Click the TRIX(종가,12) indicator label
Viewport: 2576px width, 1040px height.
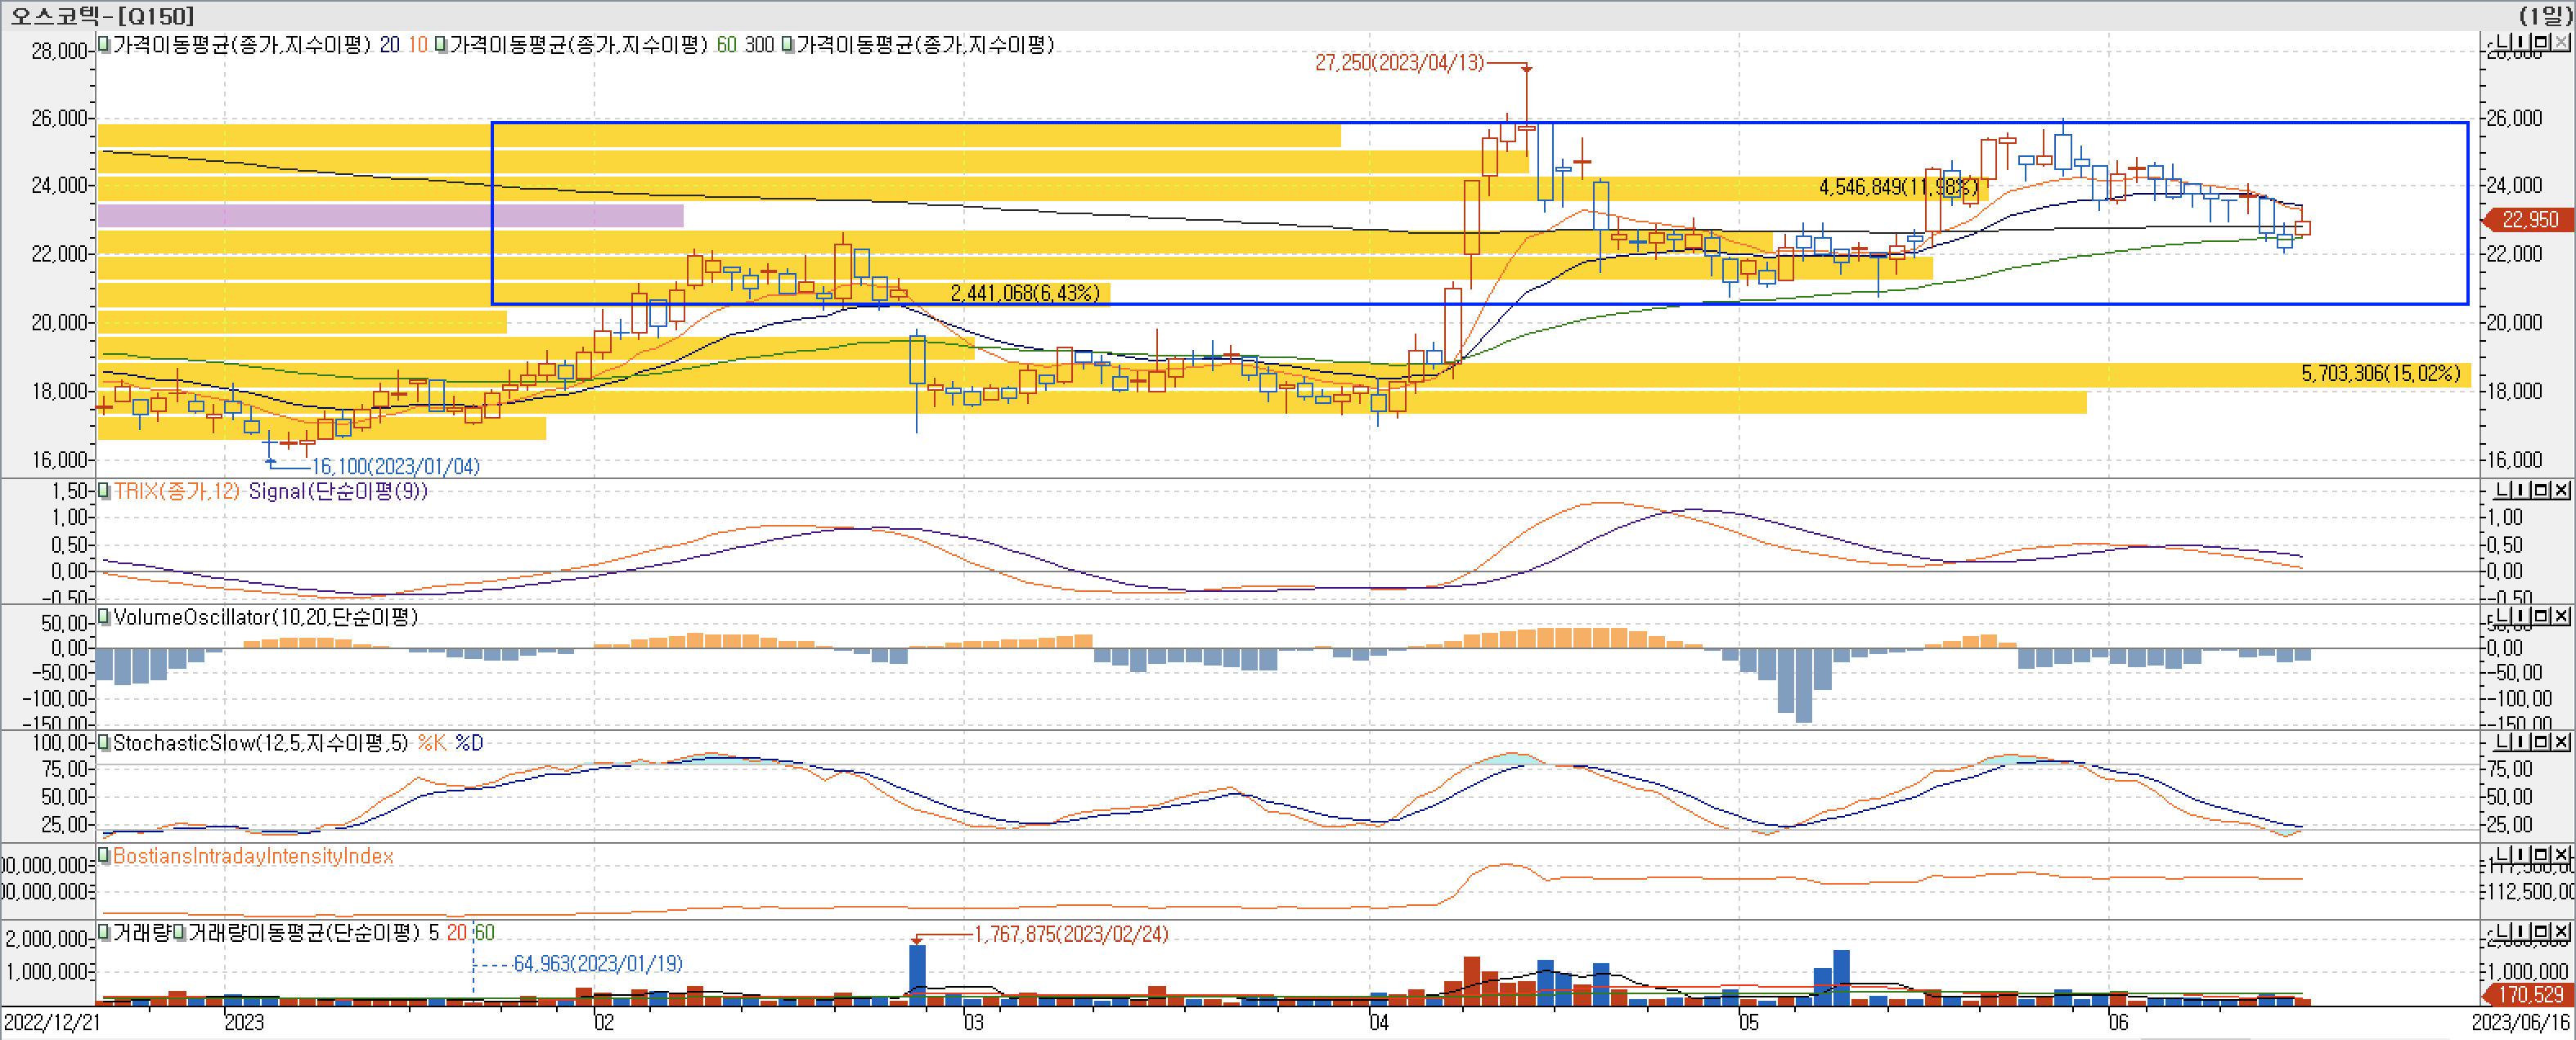tap(177, 491)
